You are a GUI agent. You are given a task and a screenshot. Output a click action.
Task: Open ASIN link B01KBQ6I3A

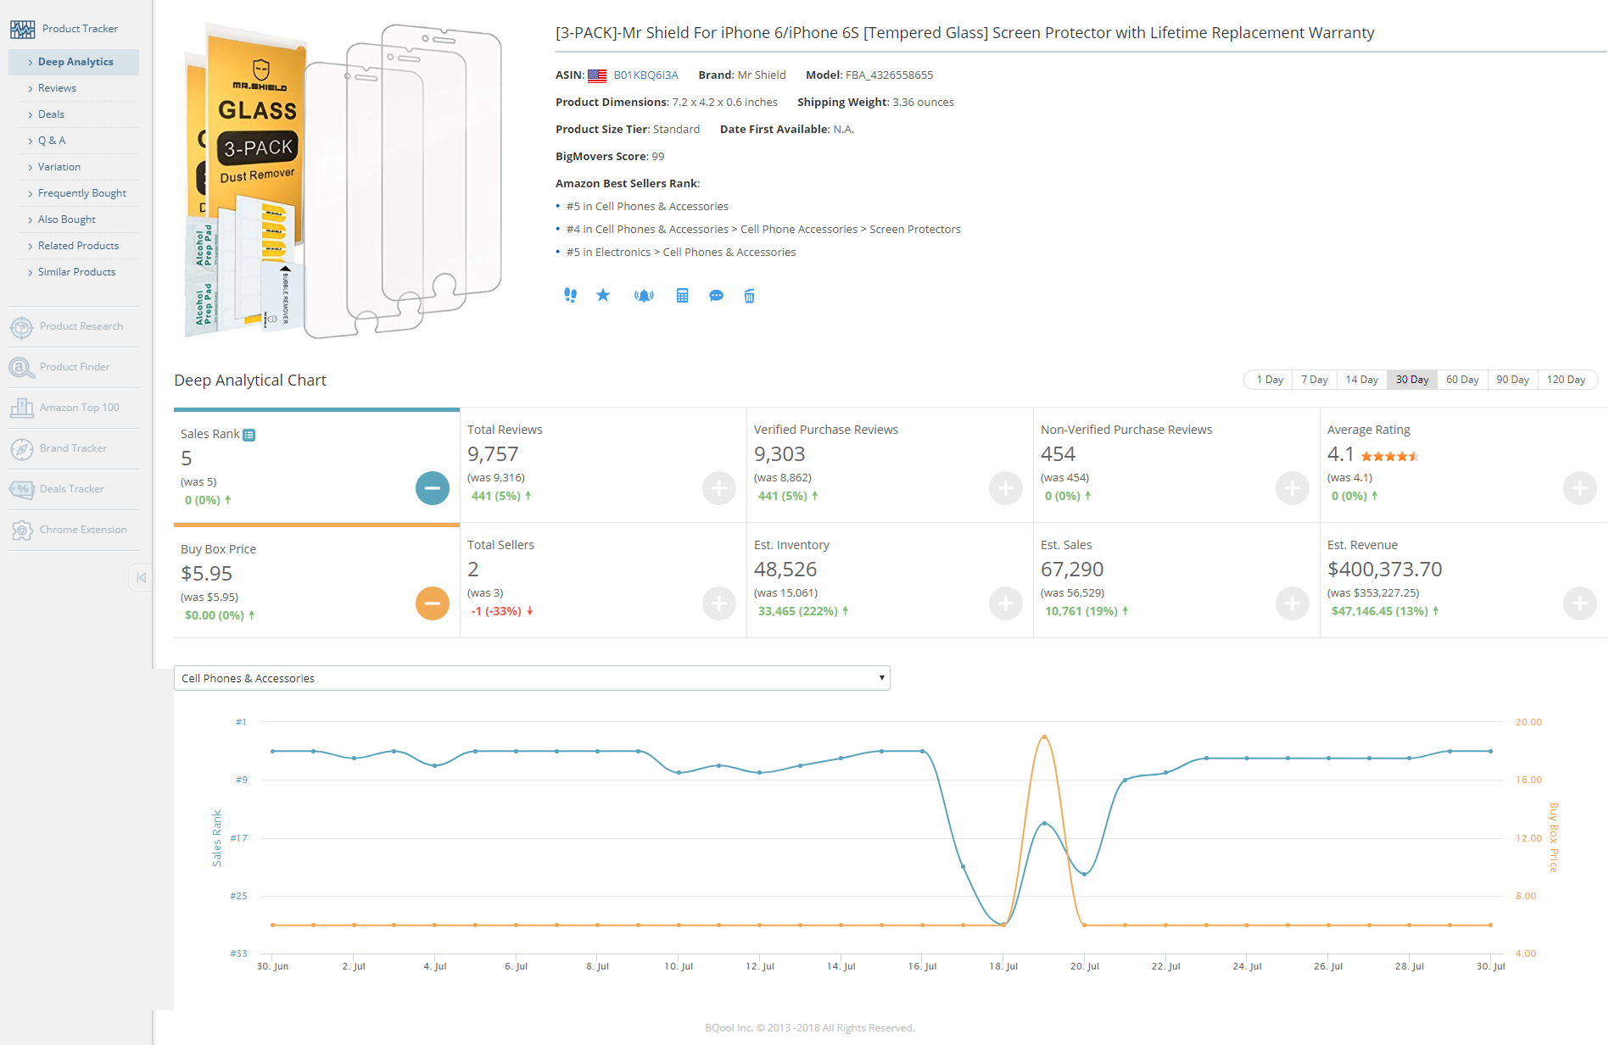pyautogui.click(x=645, y=75)
